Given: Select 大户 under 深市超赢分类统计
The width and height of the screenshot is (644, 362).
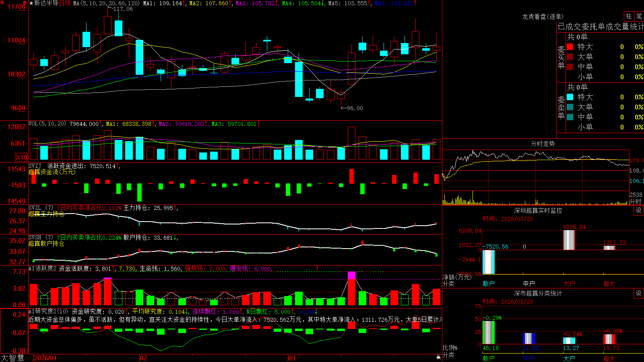Looking at the screenshot, I should point(569,358).
